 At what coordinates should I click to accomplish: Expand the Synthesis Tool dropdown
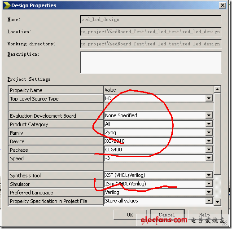209,175
